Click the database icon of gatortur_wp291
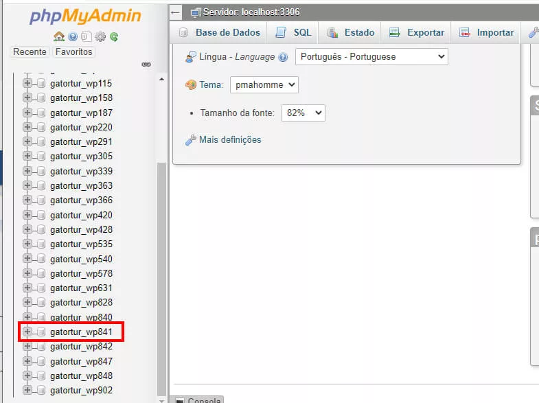This screenshot has height=403, width=539. pyautogui.click(x=41, y=141)
